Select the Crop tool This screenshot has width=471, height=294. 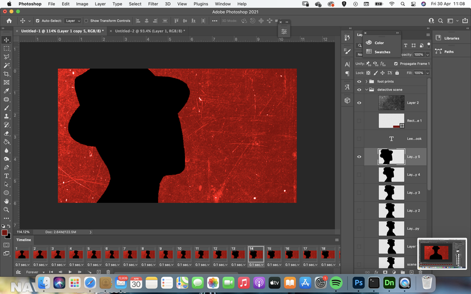pos(6,74)
